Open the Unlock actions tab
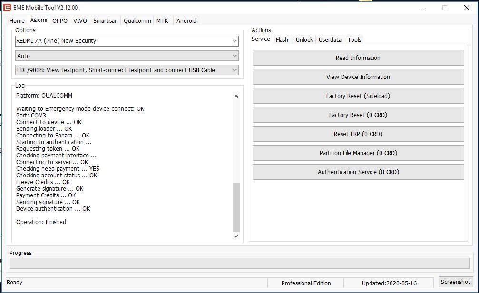This screenshot has height=293, width=479. [x=304, y=40]
